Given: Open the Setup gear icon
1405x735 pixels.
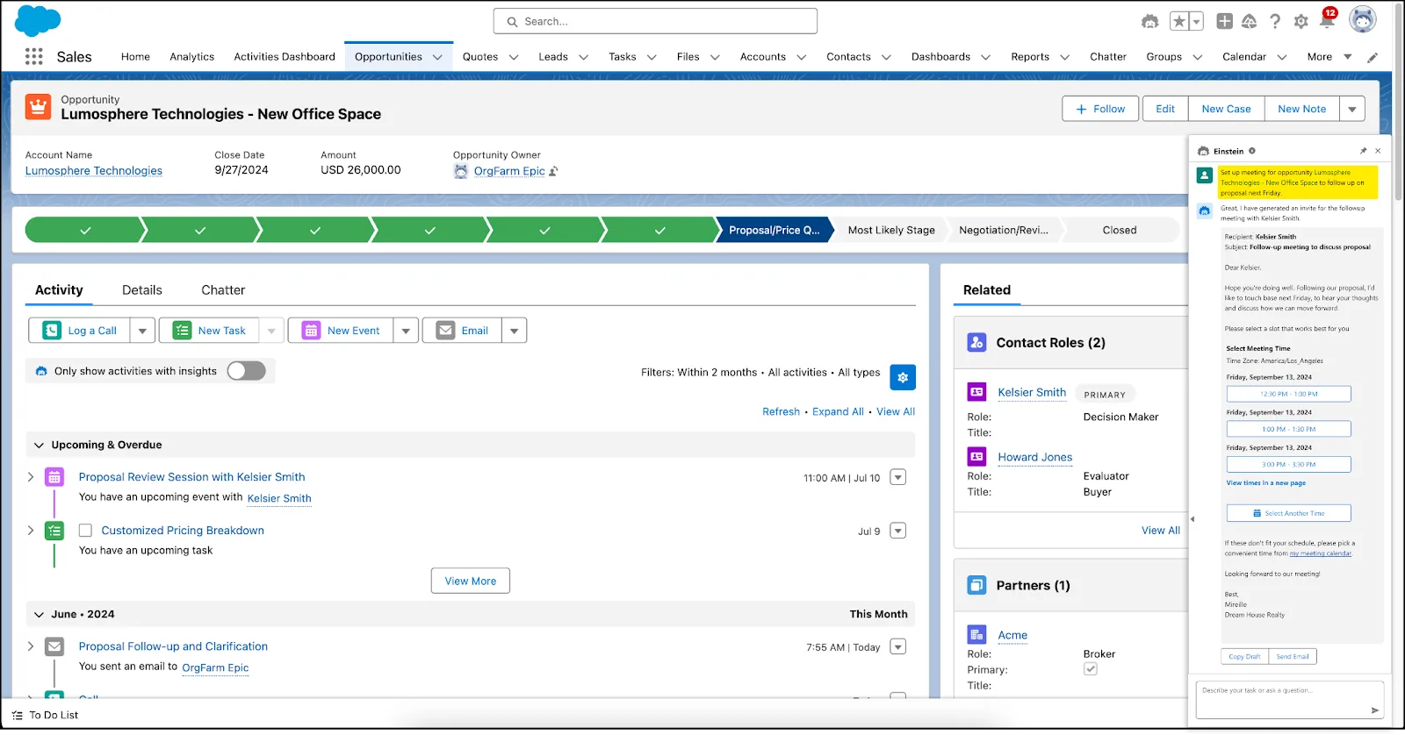Looking at the screenshot, I should tap(1301, 21).
